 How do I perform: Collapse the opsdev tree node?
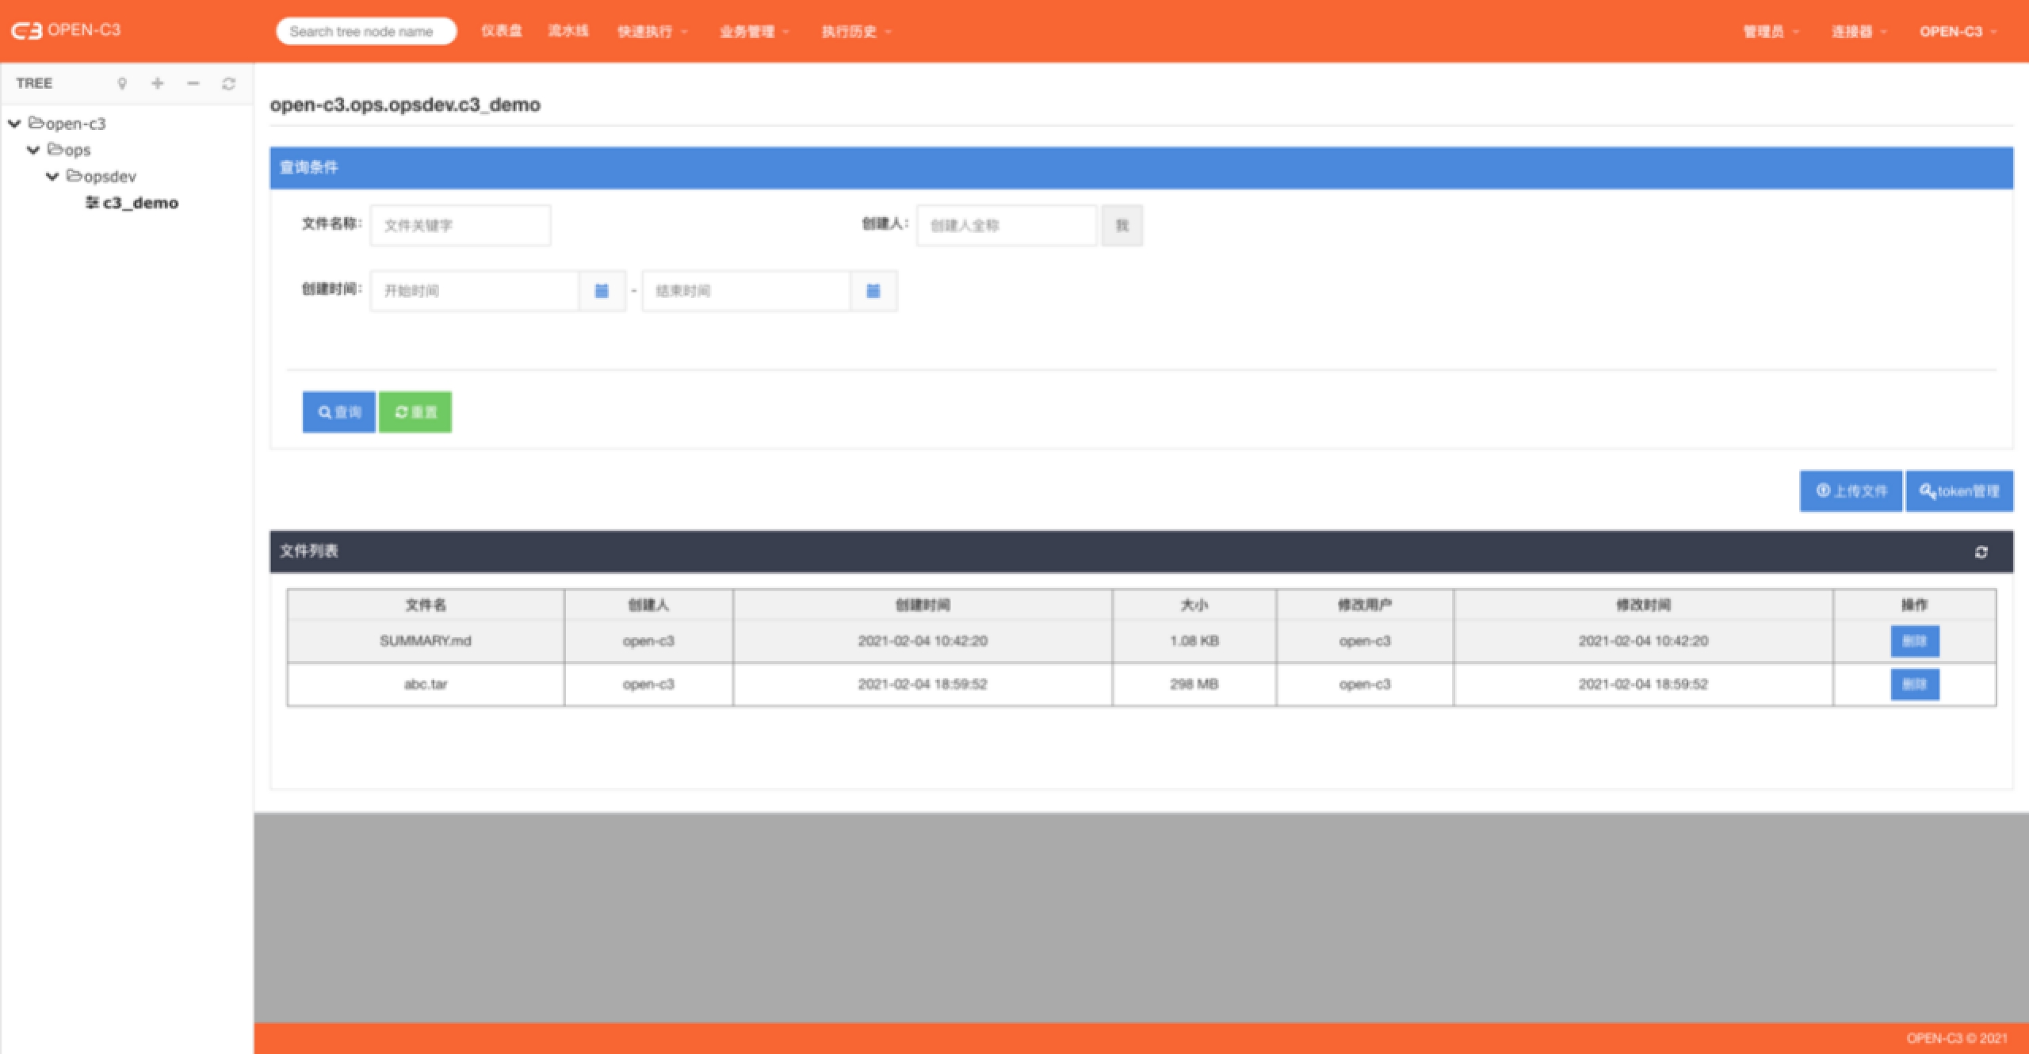52,176
